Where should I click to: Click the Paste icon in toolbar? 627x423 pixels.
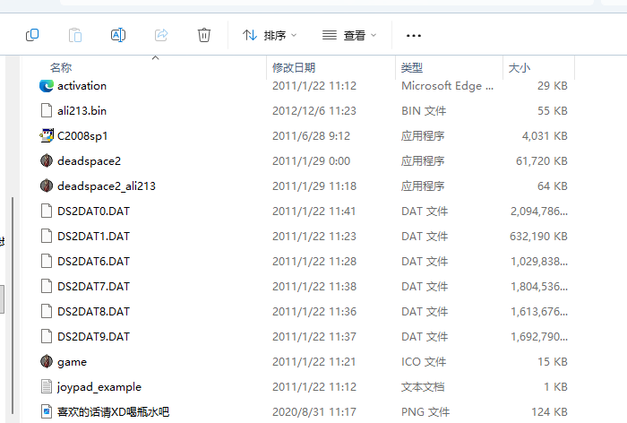(x=75, y=35)
